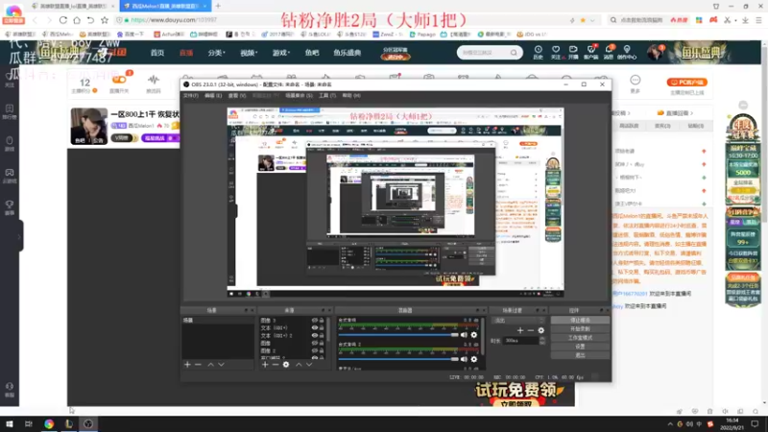Adjust transition duration stepper arrows
Screen dimensions: 768x432
[542, 341]
